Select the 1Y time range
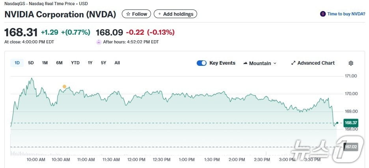 click(x=90, y=63)
